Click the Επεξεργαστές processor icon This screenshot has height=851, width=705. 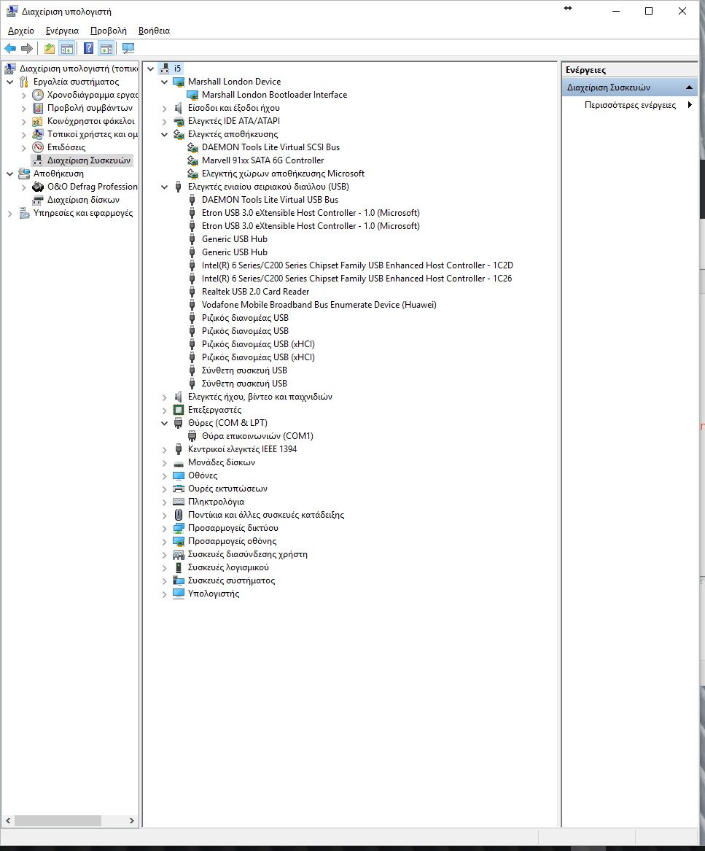[179, 411]
